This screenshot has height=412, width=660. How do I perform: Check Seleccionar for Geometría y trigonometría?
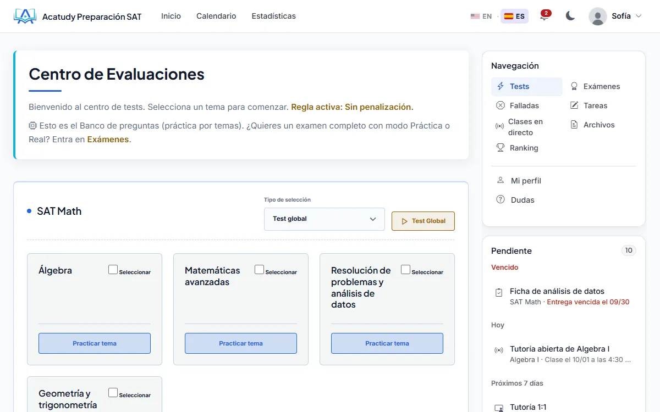pos(113,393)
